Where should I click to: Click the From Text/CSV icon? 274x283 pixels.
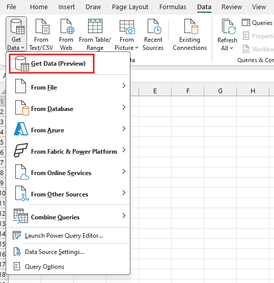[42, 26]
